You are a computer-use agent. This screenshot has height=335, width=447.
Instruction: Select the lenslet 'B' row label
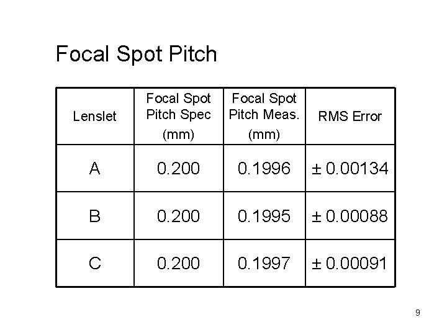click(95, 215)
